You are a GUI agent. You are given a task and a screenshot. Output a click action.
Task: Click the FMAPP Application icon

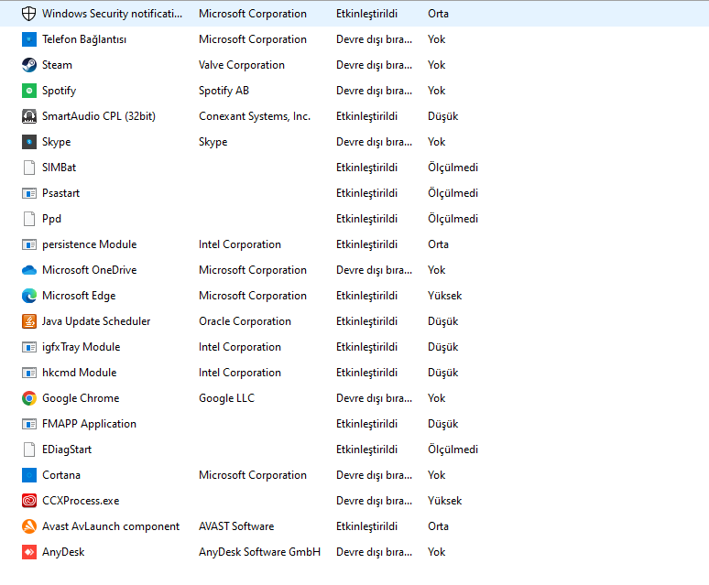point(29,424)
